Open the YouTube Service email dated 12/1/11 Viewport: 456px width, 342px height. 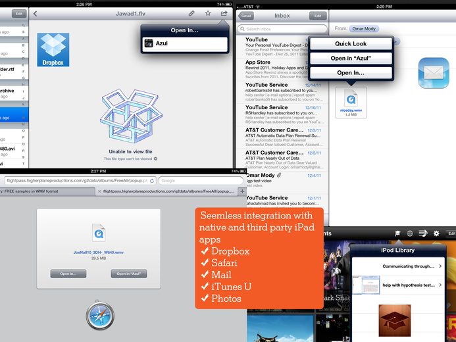286,201
